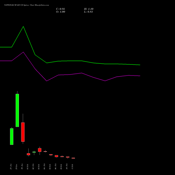Image resolution: width=175 pixels, height=175 pixels.
Task: Select the red 09 Feb candlestick
Action: point(62,156)
